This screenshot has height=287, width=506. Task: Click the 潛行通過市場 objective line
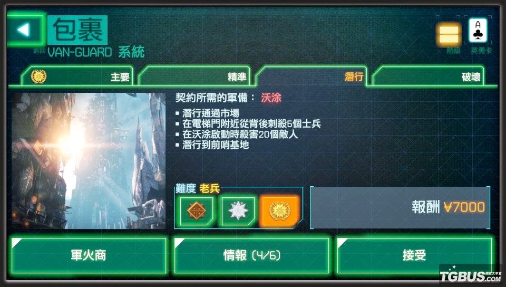211,113
